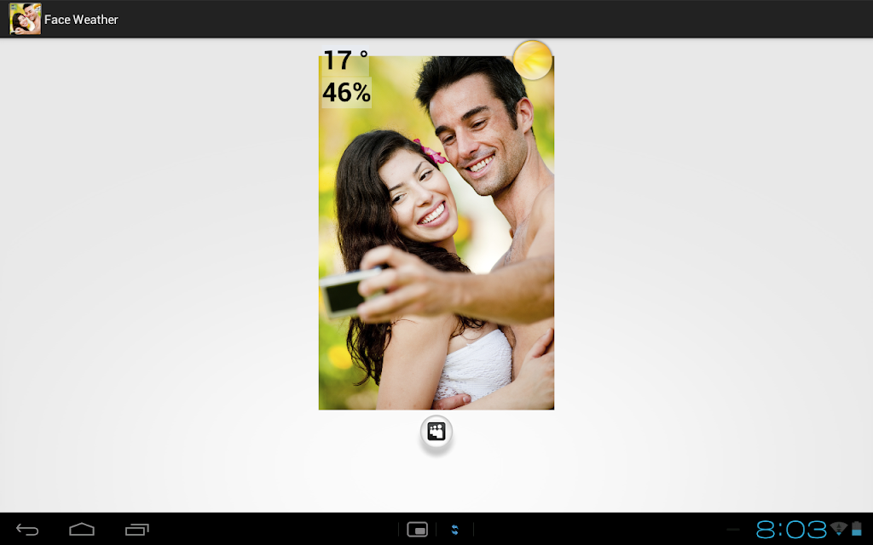The image size is (873, 545).
Task: Tap the 46% humidity reading
Action: (x=346, y=92)
